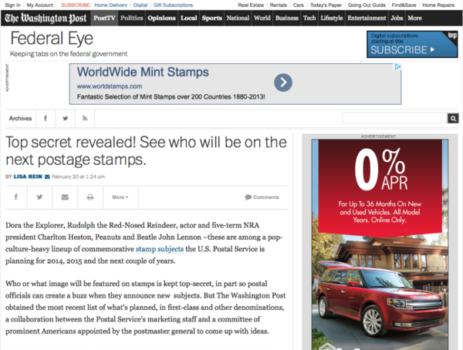Image resolution: width=463 pixels, height=350 pixels.
Task: Open the Lifestyle section
Action: tap(332, 18)
